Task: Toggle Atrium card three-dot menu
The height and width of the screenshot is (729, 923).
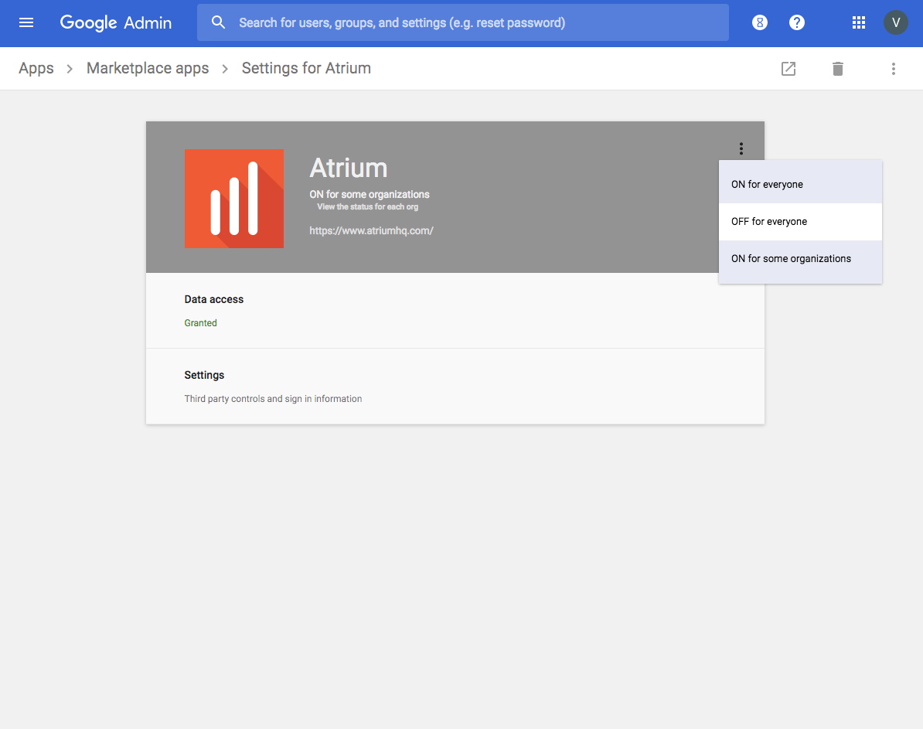Action: click(741, 148)
